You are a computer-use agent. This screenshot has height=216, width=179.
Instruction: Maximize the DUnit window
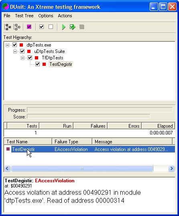click(x=163, y=6)
